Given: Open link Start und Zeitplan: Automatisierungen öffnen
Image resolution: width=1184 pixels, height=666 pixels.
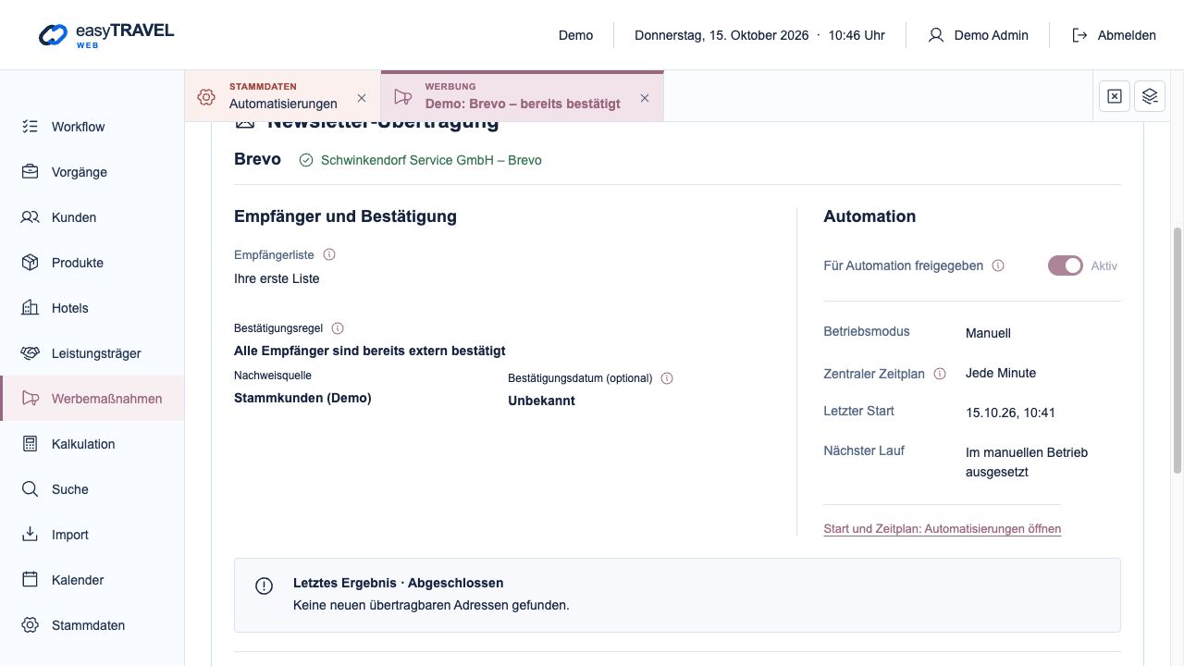Looking at the screenshot, I should (942, 529).
